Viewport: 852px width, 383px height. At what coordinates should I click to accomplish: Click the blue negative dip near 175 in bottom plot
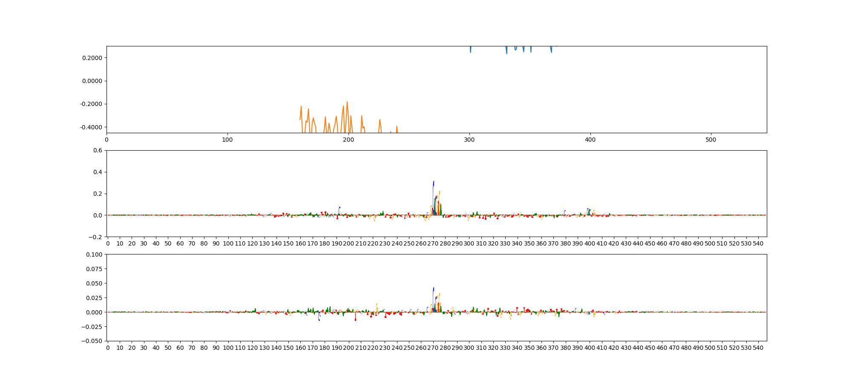pyautogui.click(x=319, y=319)
